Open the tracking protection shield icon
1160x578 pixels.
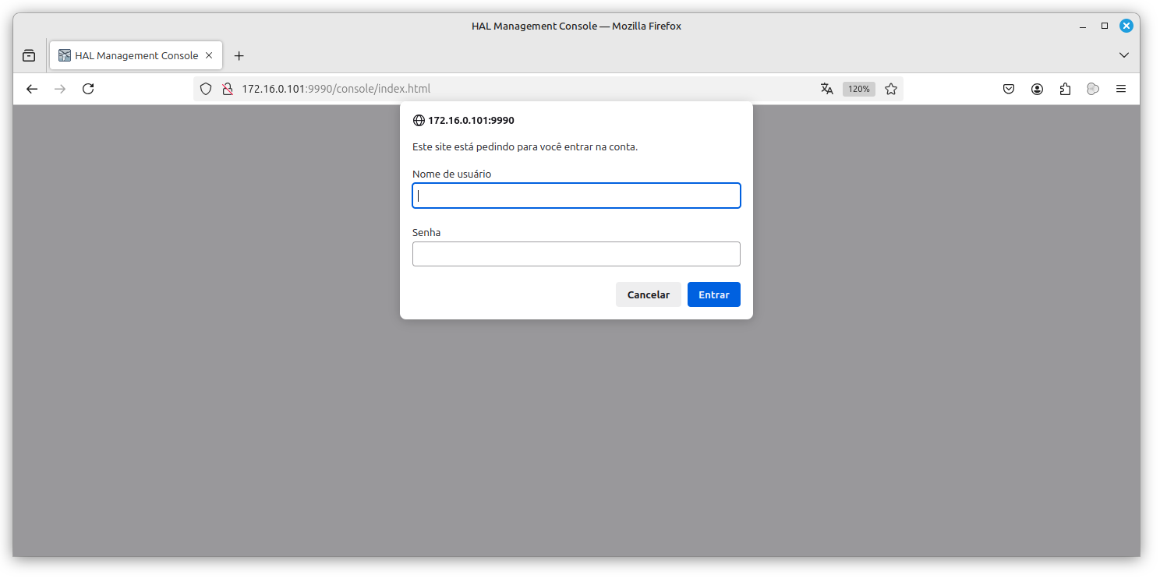point(206,89)
